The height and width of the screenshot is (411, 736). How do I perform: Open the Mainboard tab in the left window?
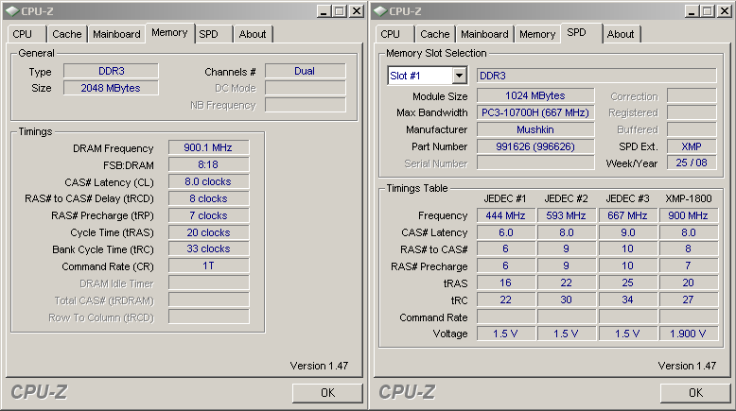[116, 34]
